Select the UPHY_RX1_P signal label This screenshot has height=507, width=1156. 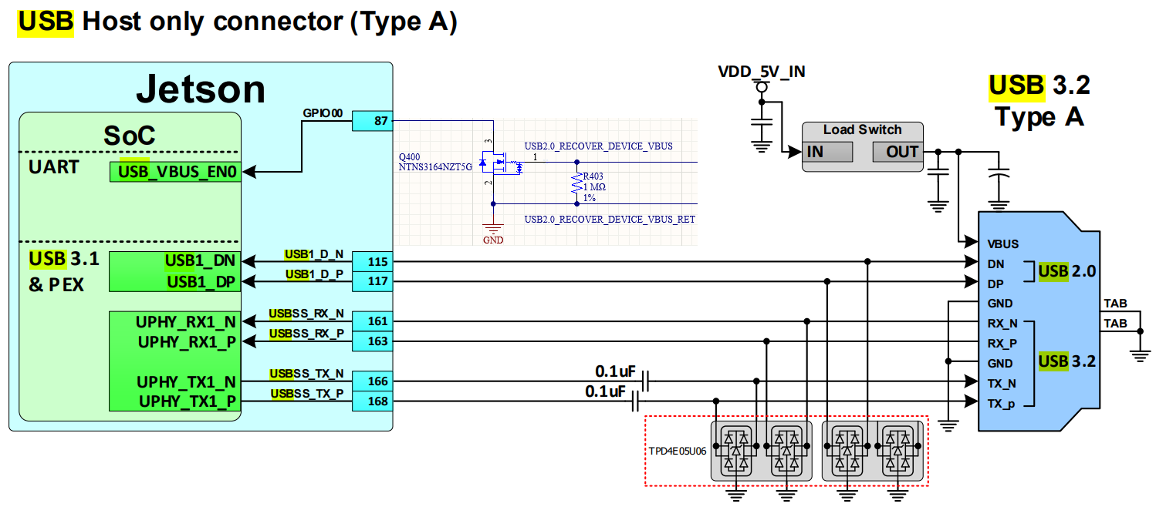[x=187, y=341]
